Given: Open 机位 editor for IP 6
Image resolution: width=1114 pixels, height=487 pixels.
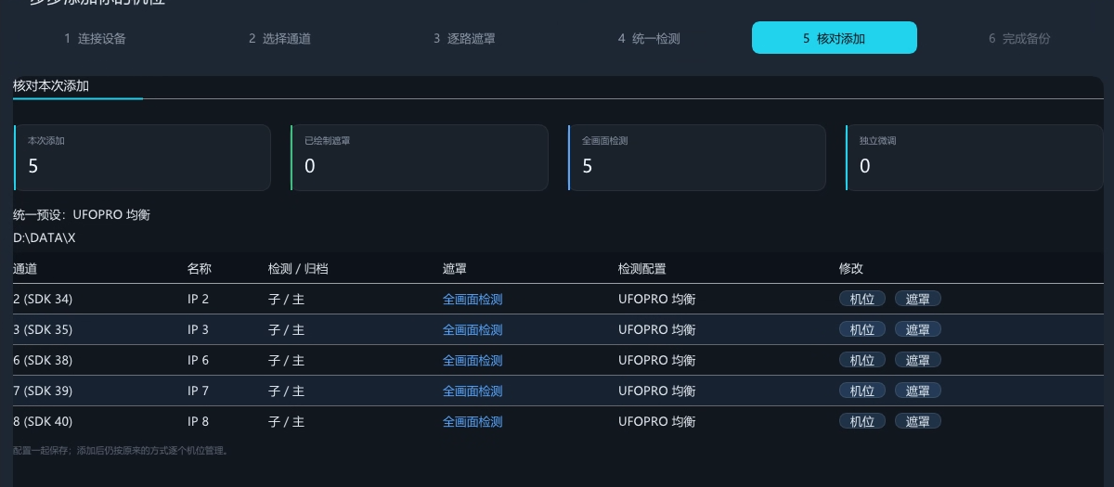Looking at the screenshot, I should [x=862, y=360].
